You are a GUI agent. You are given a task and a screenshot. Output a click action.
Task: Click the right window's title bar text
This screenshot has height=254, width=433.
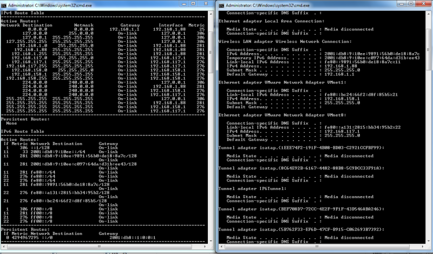coord(267,5)
